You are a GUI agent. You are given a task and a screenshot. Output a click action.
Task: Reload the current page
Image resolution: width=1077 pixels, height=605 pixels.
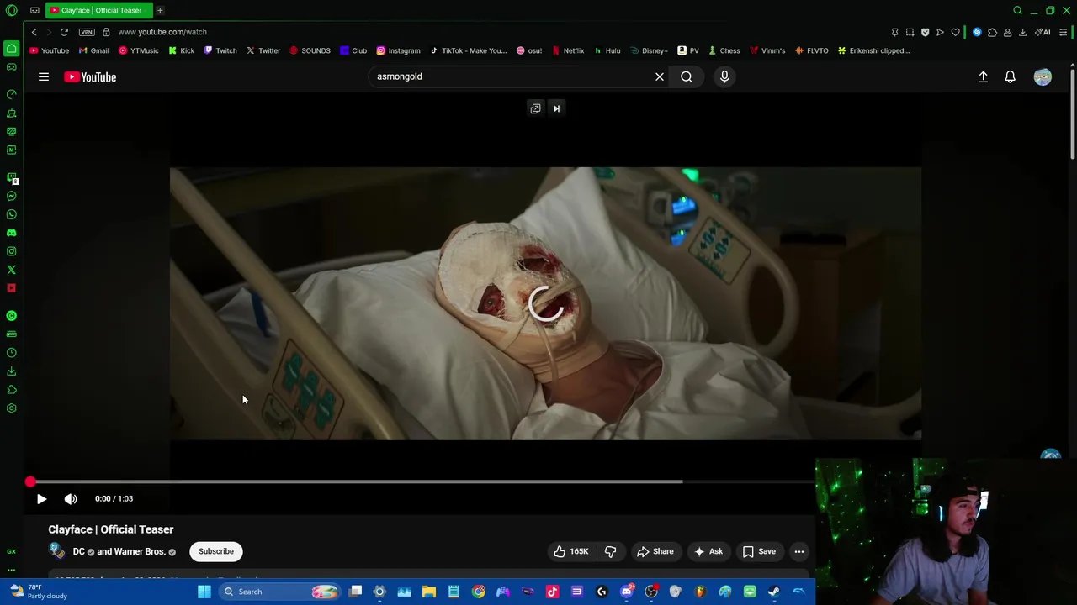click(64, 32)
